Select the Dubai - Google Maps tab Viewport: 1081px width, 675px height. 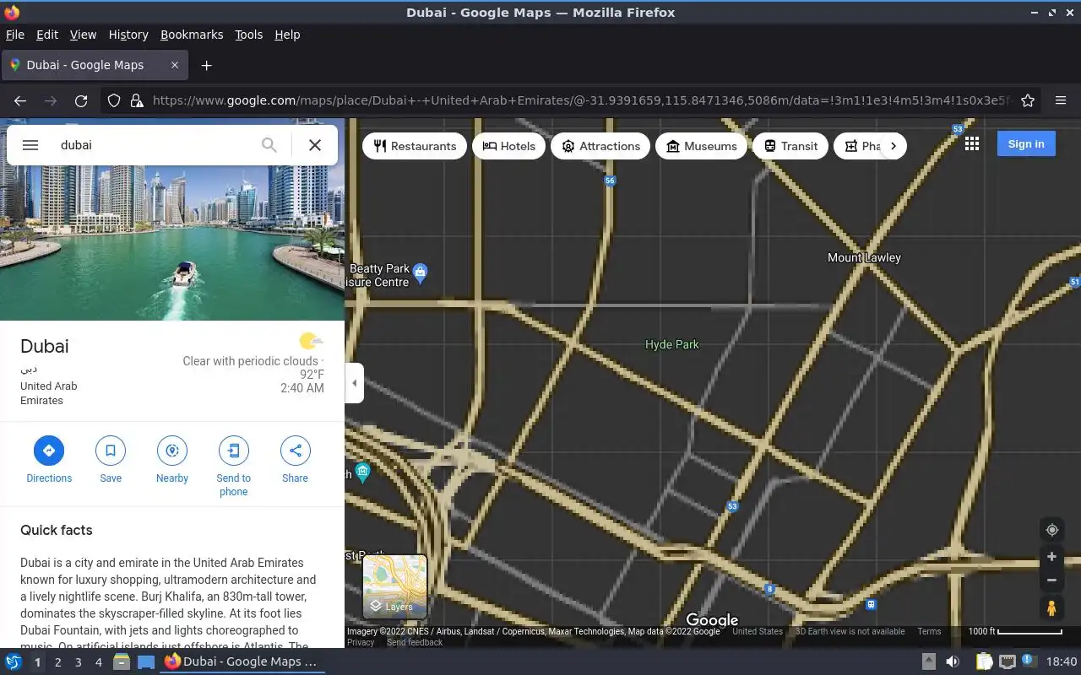95,65
